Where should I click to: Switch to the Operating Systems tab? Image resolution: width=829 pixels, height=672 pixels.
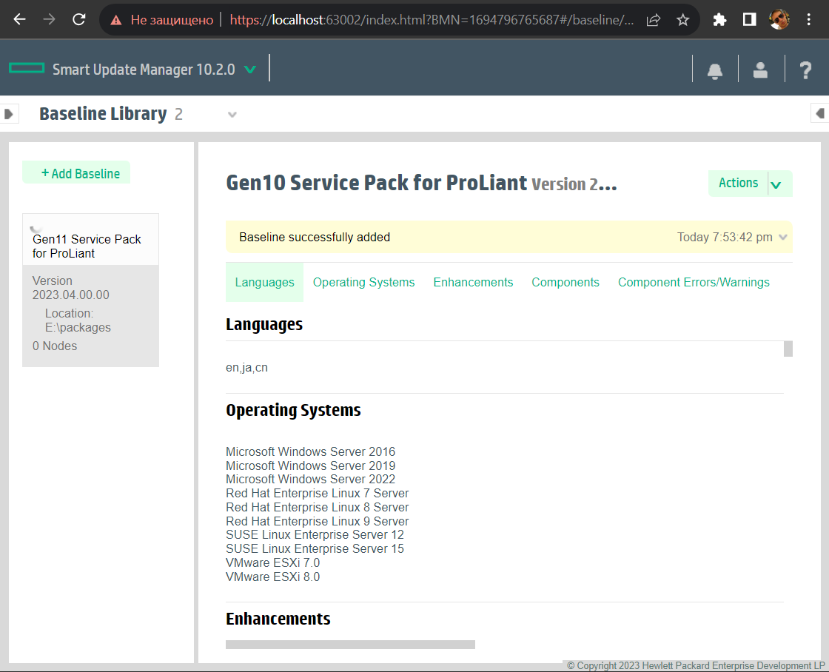pyautogui.click(x=363, y=283)
